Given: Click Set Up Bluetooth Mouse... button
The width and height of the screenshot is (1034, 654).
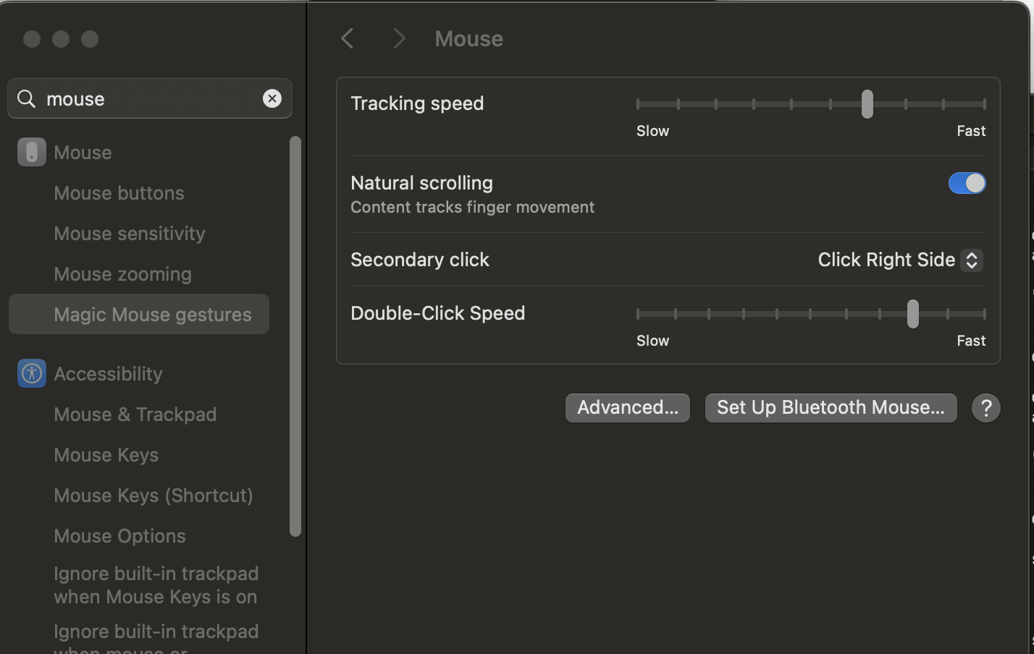Looking at the screenshot, I should 831,408.
